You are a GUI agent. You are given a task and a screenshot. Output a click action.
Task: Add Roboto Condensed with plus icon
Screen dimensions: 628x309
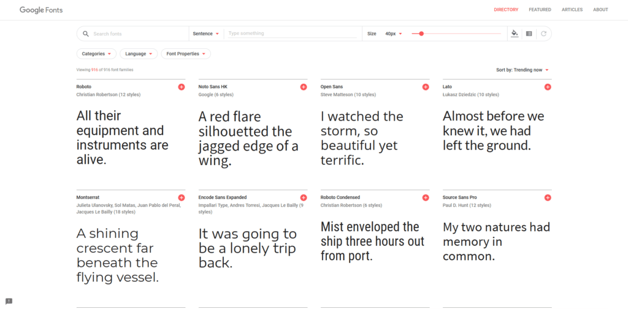click(x=426, y=198)
